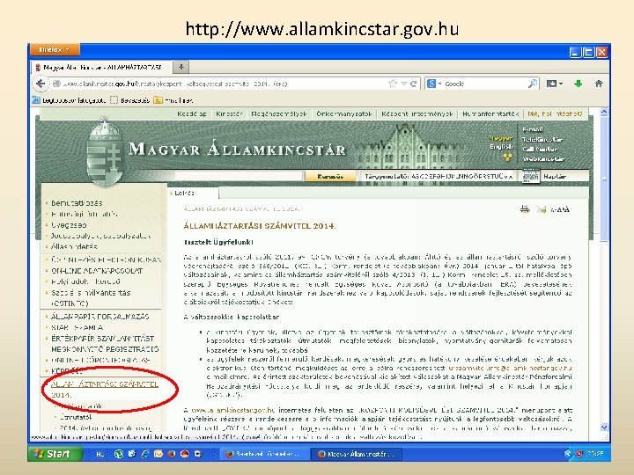The height and width of the screenshot is (475, 634).
Task: Go back with the browser back arrow
Action: pyautogui.click(x=41, y=84)
